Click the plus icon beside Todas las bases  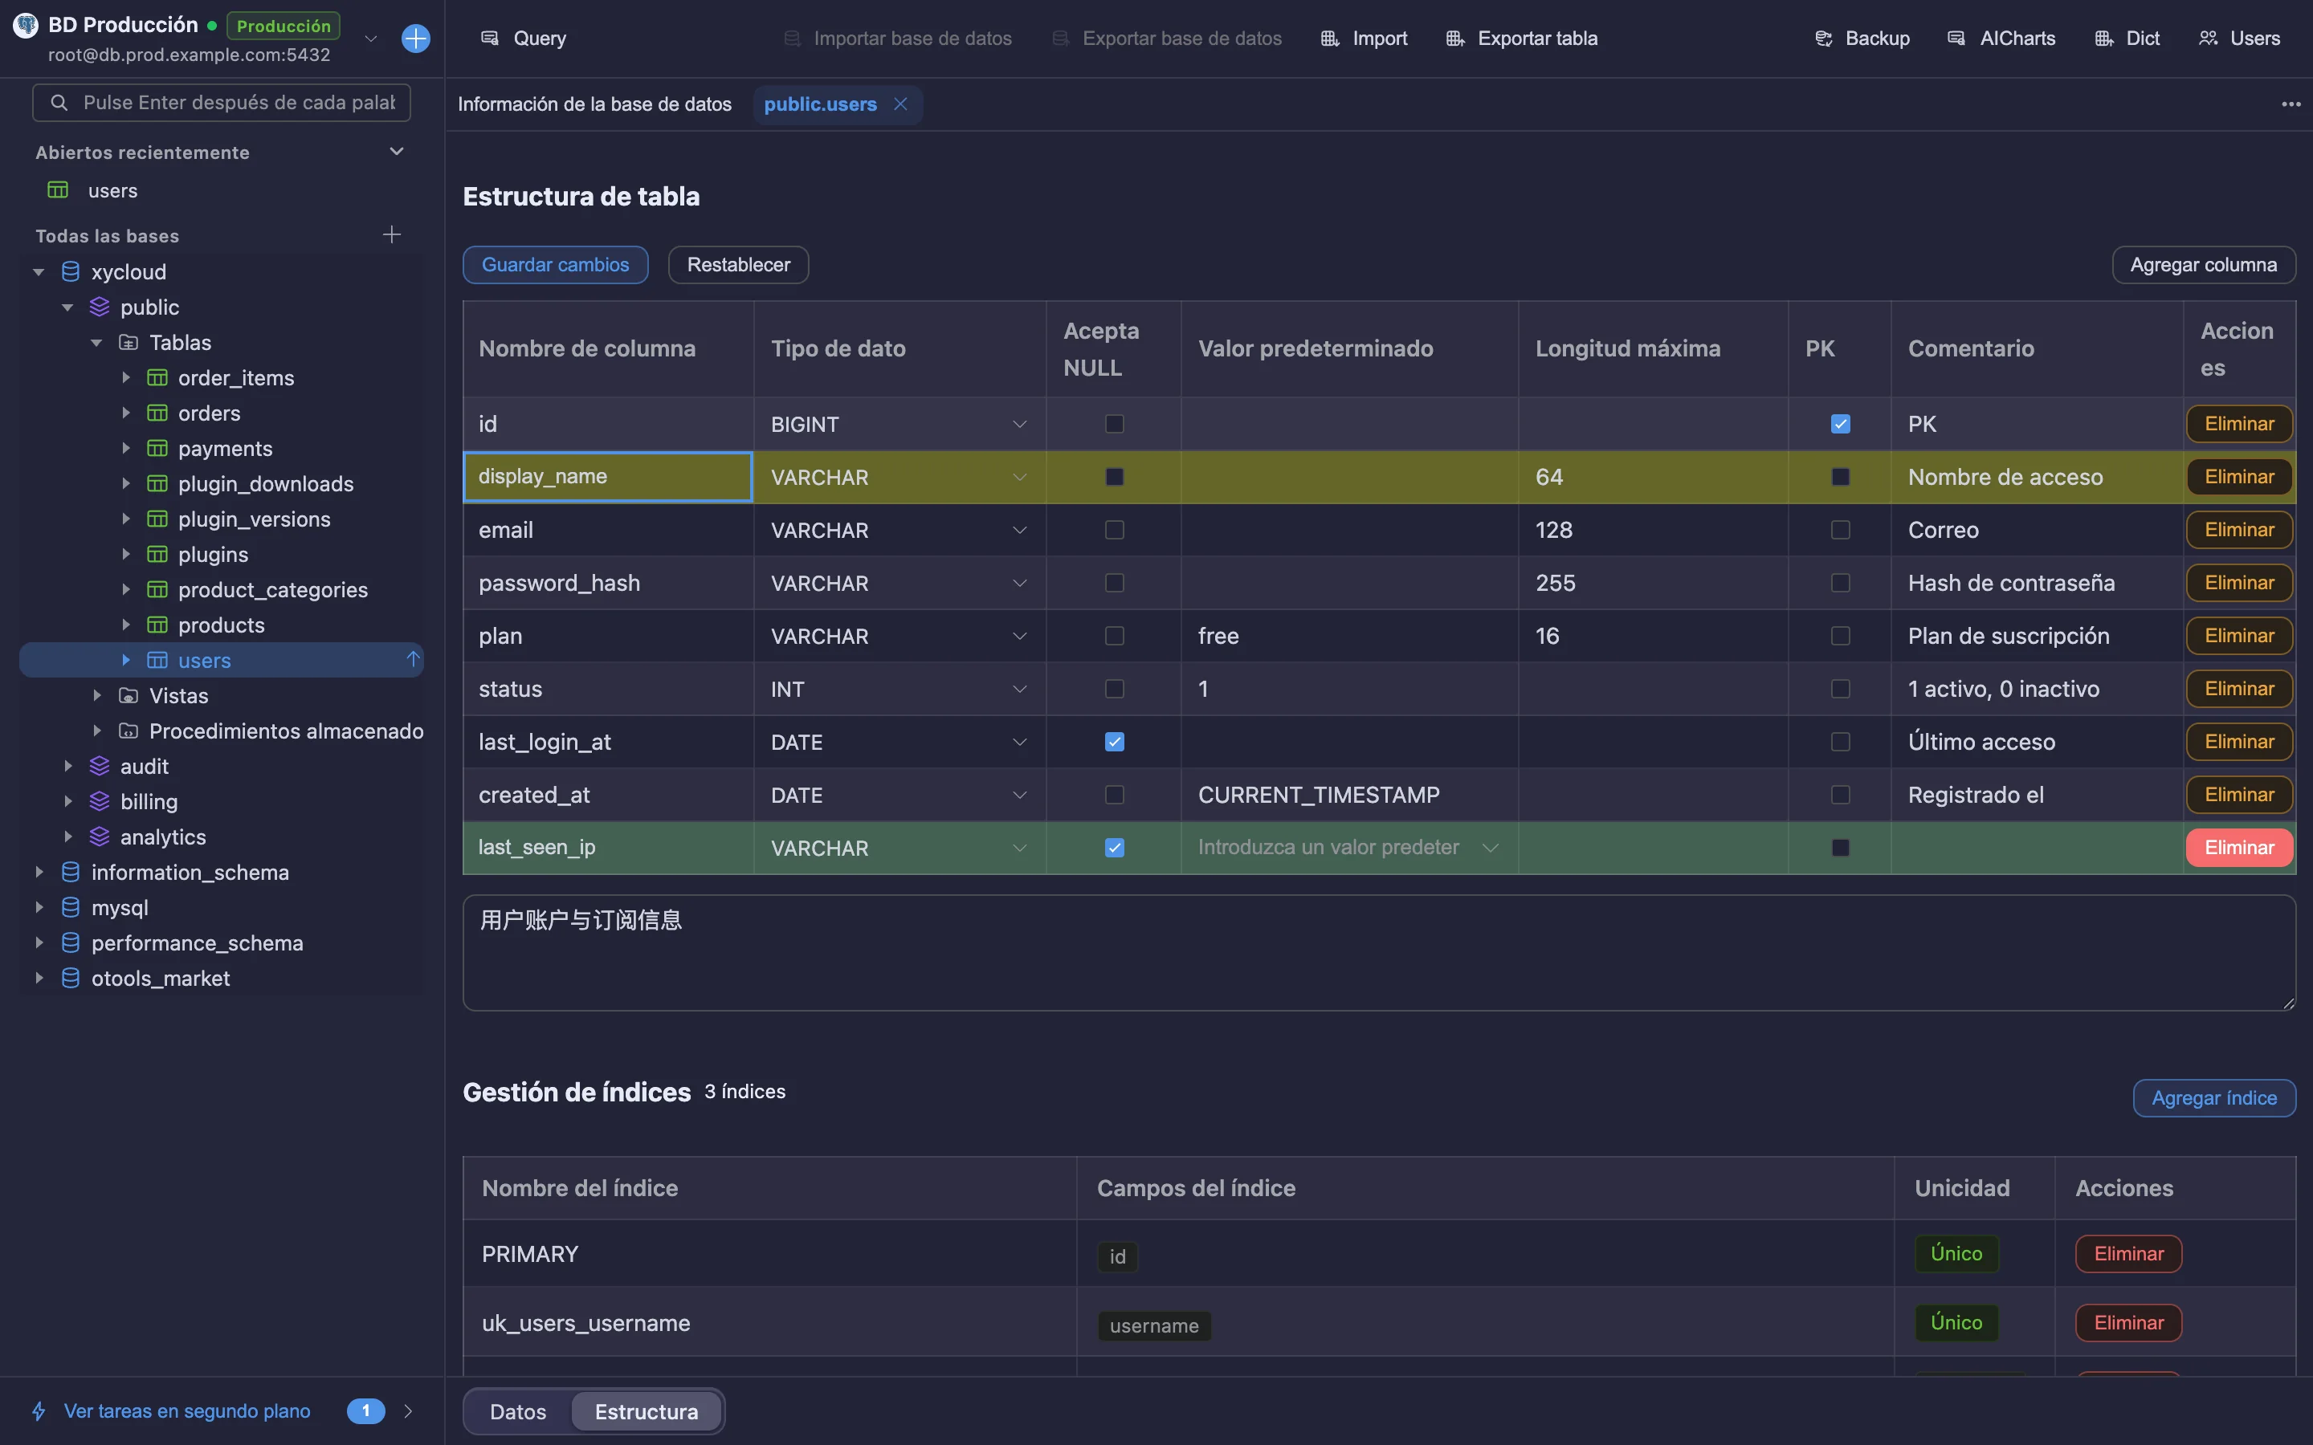[392, 235]
